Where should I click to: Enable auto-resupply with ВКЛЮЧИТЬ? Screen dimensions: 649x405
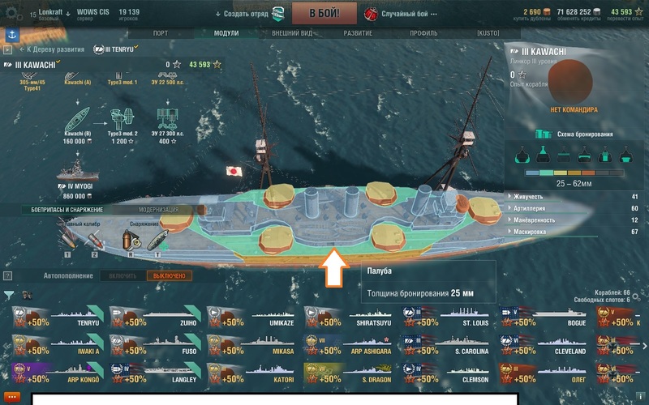coord(122,275)
